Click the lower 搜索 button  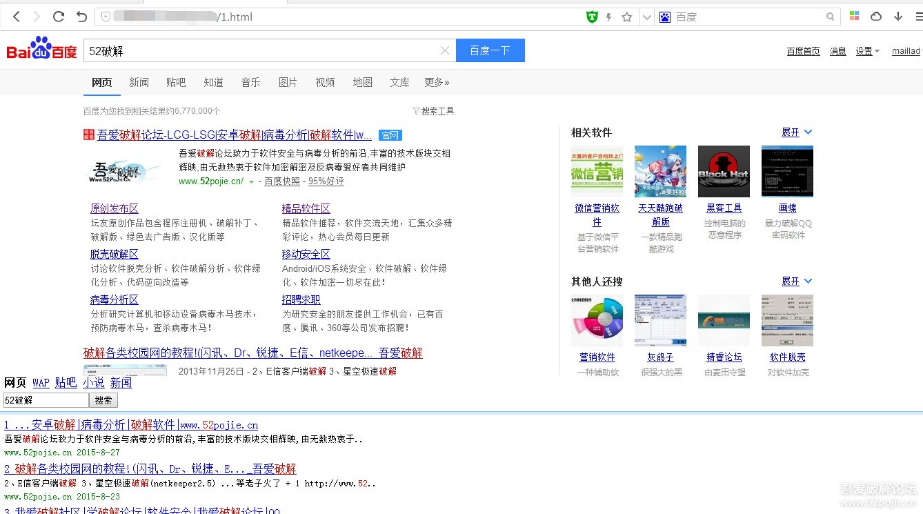tap(103, 400)
